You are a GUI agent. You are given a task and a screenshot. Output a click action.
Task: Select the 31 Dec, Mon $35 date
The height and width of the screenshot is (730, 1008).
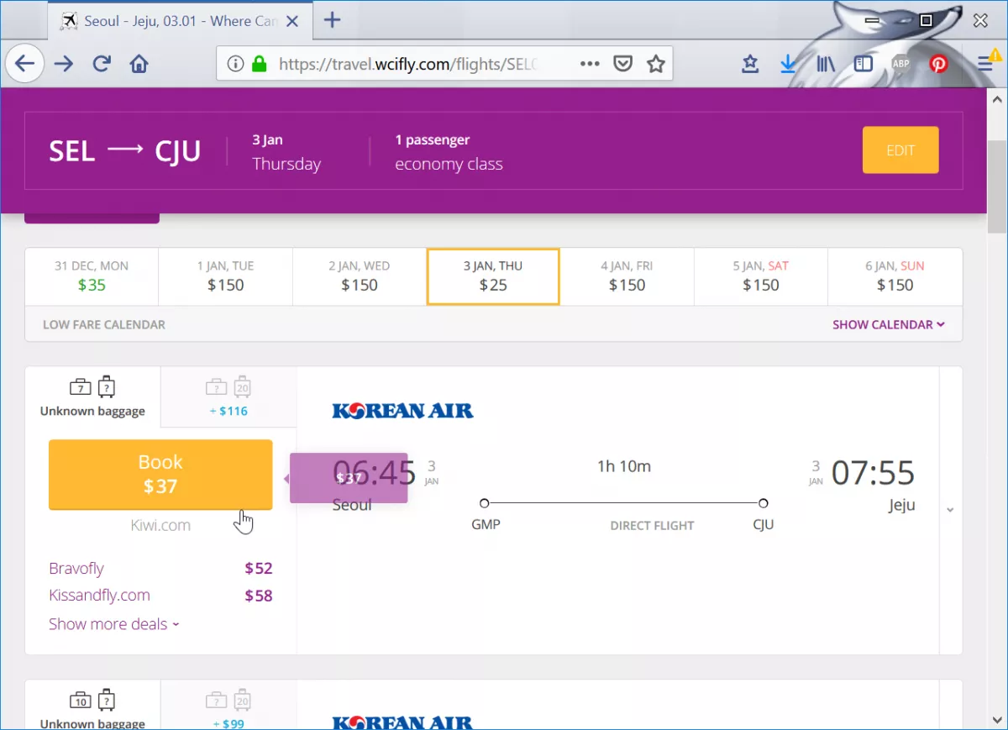point(92,276)
